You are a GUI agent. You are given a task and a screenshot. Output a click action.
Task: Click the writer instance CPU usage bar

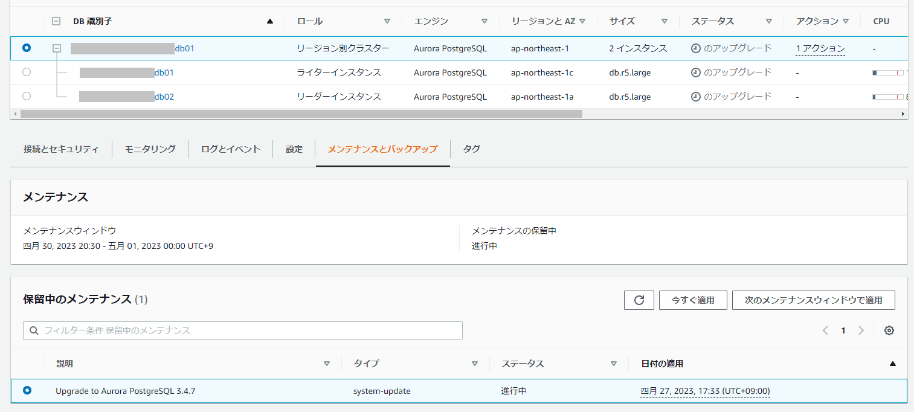[x=888, y=72]
